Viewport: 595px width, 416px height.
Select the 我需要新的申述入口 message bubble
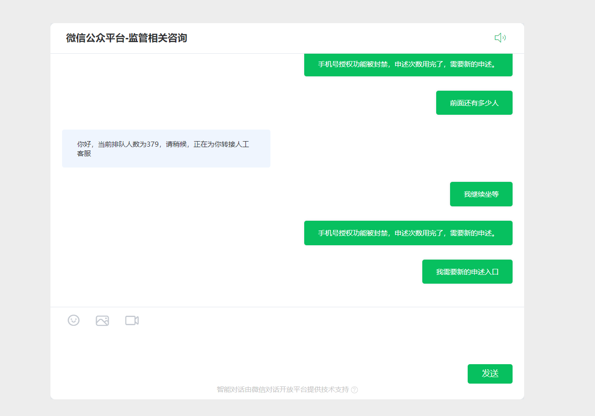point(467,272)
